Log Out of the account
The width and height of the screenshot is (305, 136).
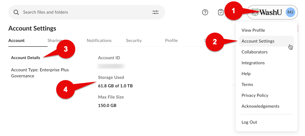[249, 122]
